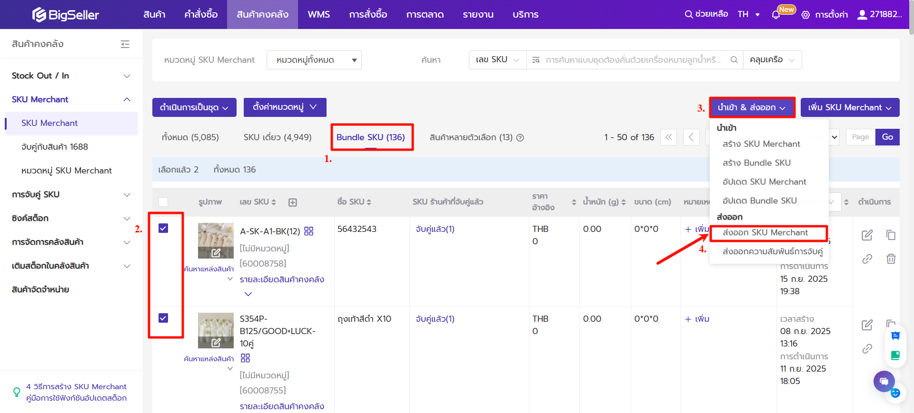Open จับคู่แล้ว(1) link for A-SK-A1-BK(12)
Viewport: 914px width, 413px height.
coord(435,229)
